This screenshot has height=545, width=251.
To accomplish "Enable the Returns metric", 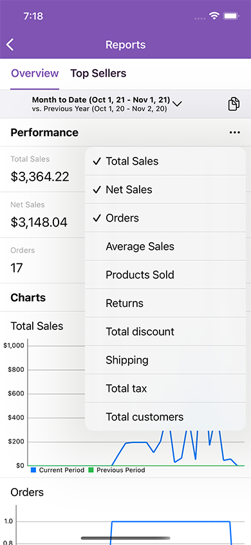I will tap(165, 303).
